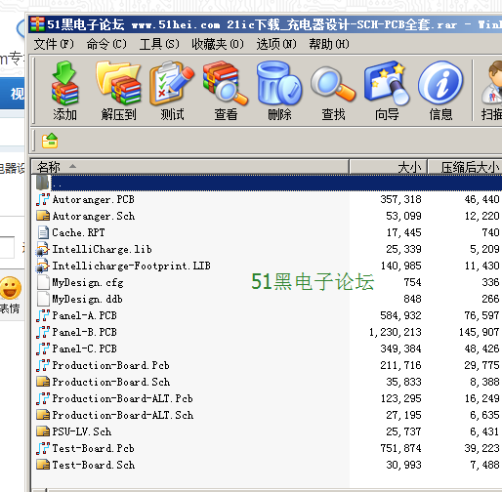
Task: Click Panel-A.PCB file icon
Action: point(43,315)
